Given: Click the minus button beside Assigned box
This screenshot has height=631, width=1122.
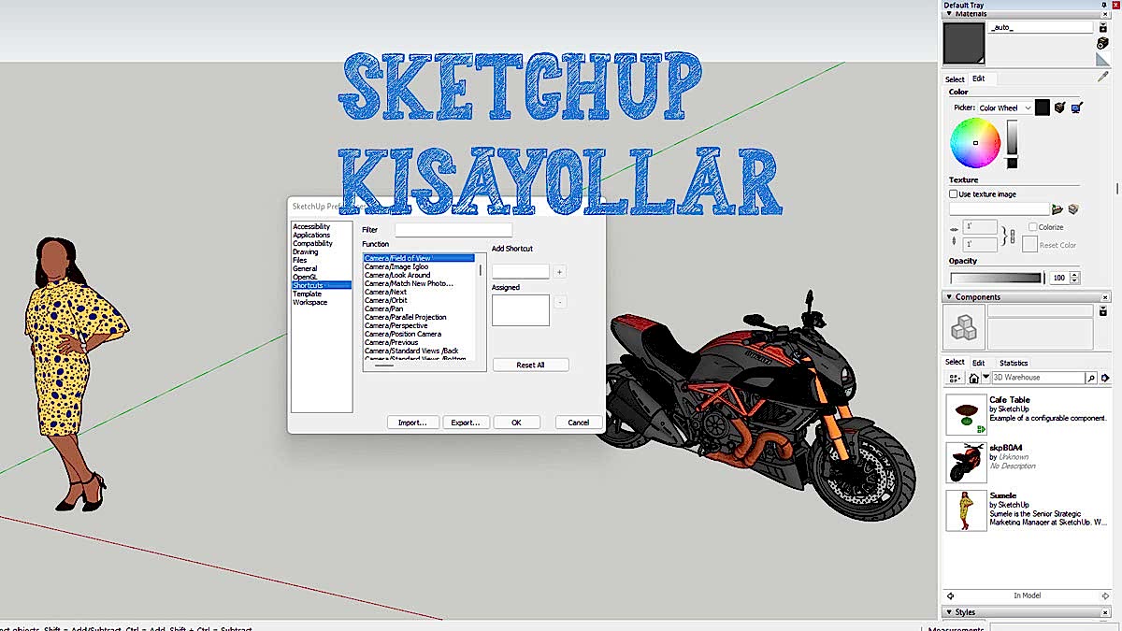Looking at the screenshot, I should pyautogui.click(x=559, y=302).
